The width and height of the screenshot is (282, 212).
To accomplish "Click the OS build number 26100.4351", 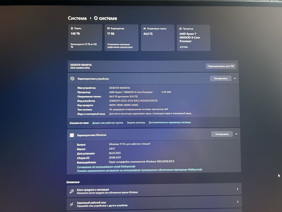I will click(115, 157).
